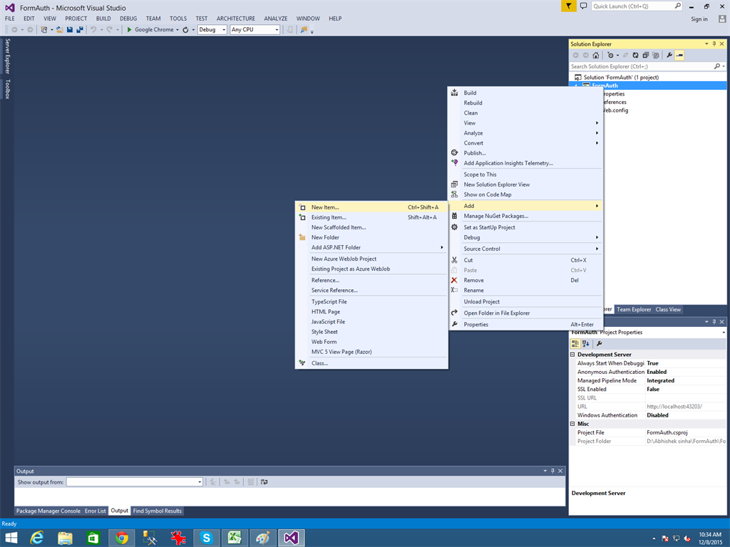Image resolution: width=730 pixels, height=547 pixels.
Task: Toggle Categorized view in Properties panel
Action: point(576,343)
